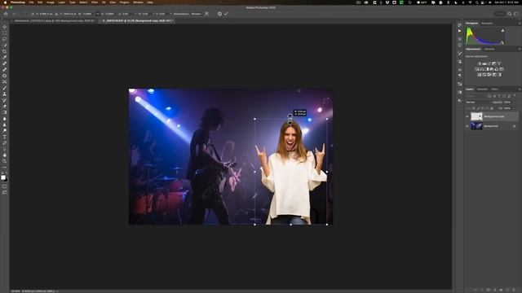Click the Share button
This screenshot has width=522, height=293.
click(x=499, y=14)
